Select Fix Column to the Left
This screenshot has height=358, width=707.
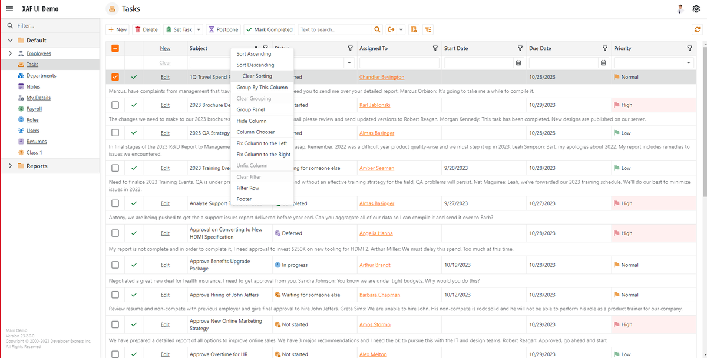[262, 143]
